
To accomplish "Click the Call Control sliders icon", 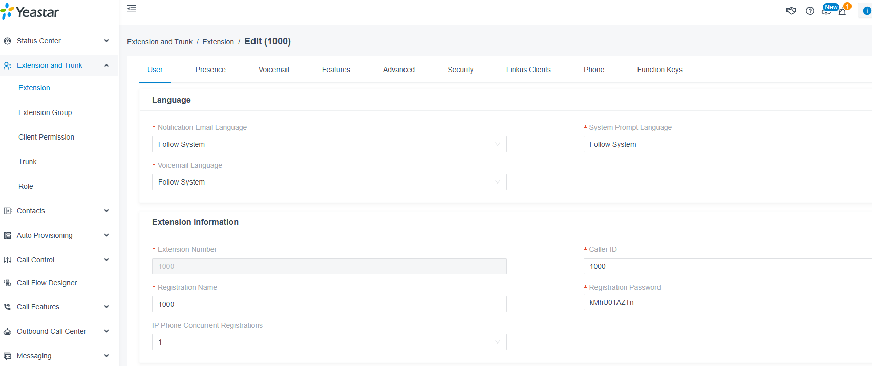I will click(7, 260).
